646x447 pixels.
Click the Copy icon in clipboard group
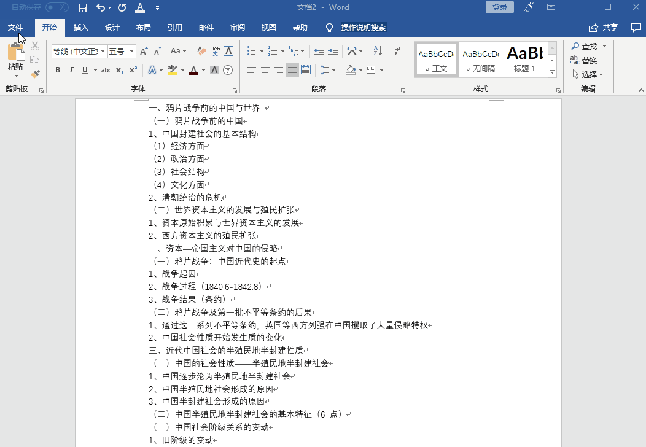click(x=35, y=60)
